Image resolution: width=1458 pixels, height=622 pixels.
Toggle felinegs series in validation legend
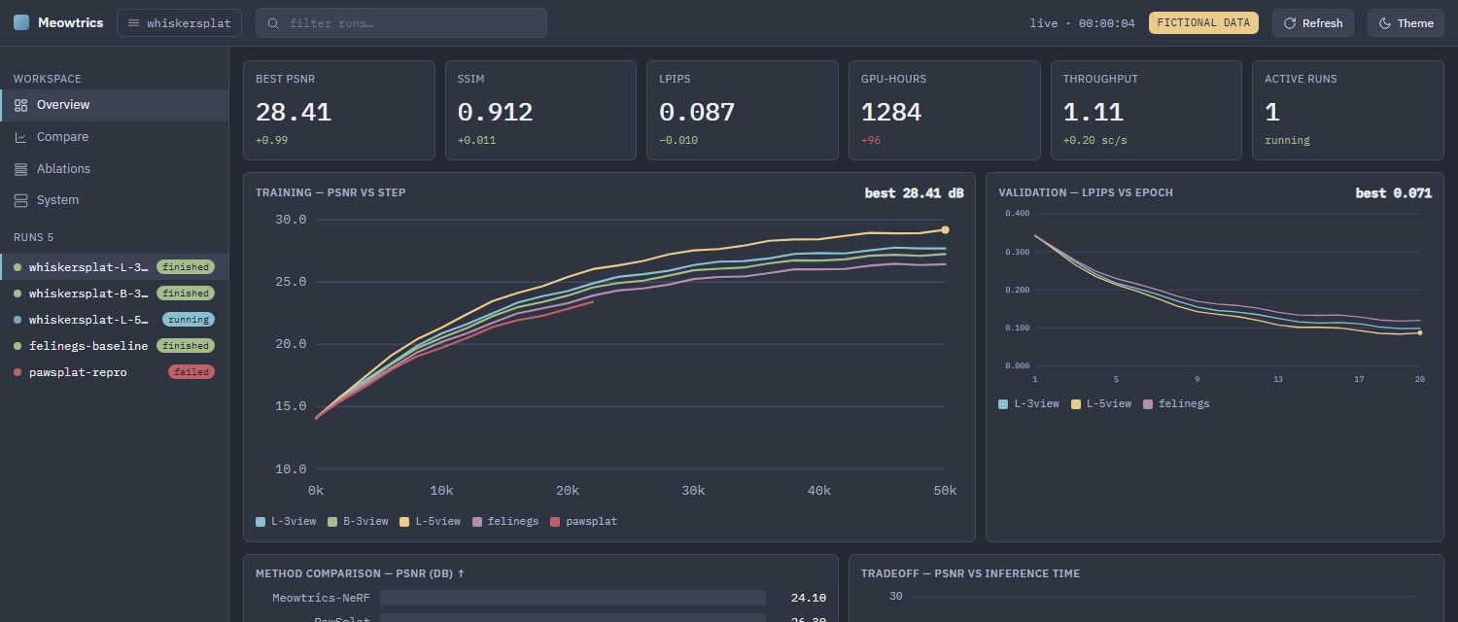tap(1176, 403)
